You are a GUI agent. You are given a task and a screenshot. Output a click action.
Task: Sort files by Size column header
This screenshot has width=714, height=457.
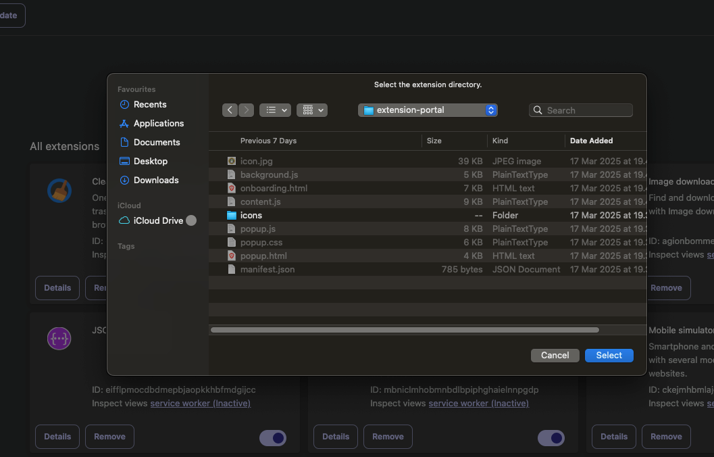pyautogui.click(x=434, y=141)
